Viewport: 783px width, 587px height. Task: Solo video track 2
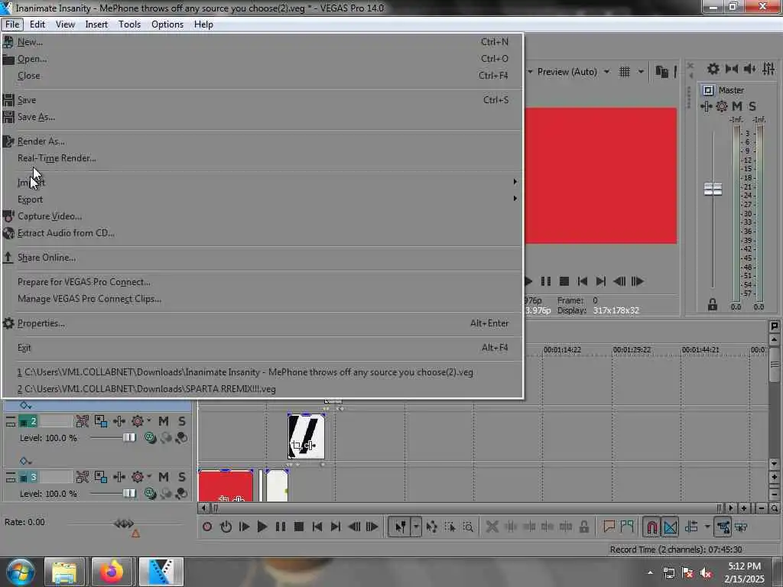pos(182,421)
